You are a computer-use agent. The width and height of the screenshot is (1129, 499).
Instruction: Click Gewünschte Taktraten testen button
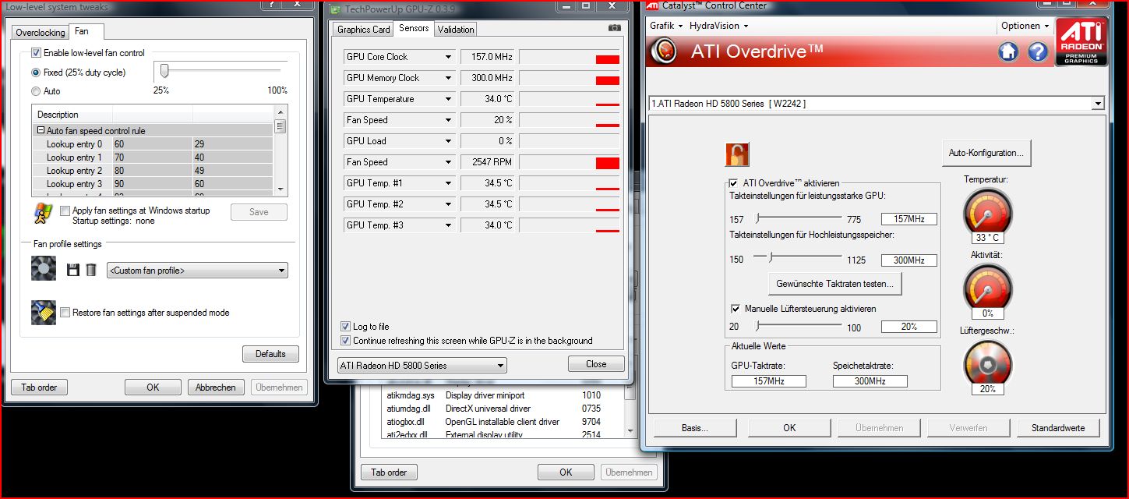coord(835,284)
